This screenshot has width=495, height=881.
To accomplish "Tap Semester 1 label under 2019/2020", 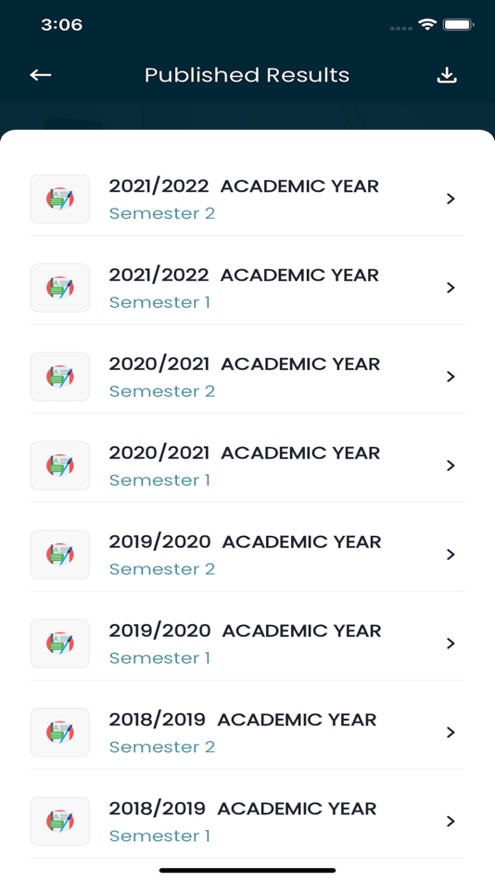I will coord(159,658).
